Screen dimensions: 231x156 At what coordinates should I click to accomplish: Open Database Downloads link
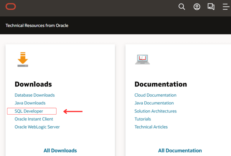tap(35, 95)
